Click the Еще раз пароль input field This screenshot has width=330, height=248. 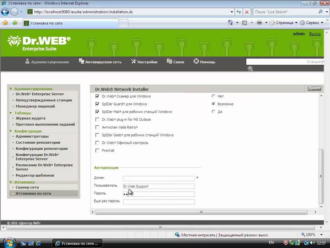pos(159,202)
